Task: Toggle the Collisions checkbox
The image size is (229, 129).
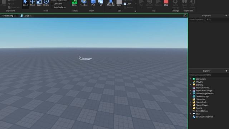Action: click(x=52, y=4)
